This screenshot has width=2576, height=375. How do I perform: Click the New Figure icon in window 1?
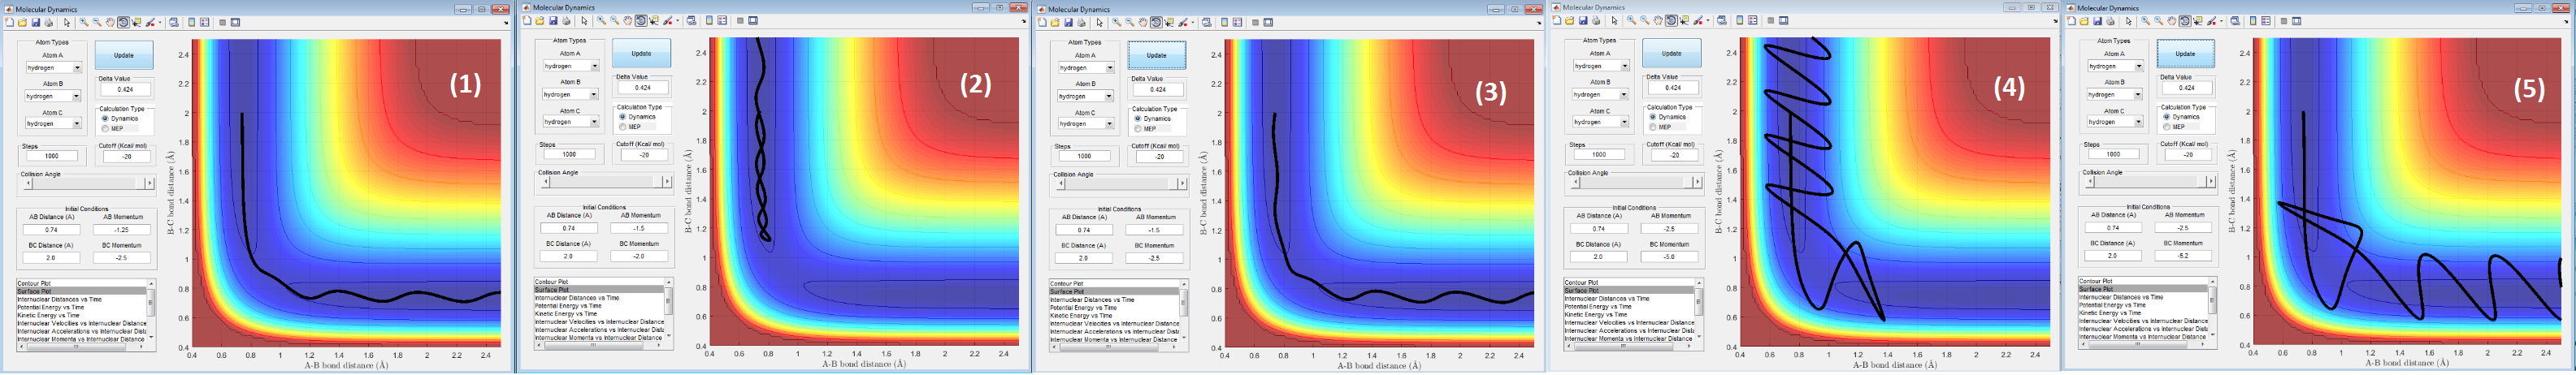9,22
